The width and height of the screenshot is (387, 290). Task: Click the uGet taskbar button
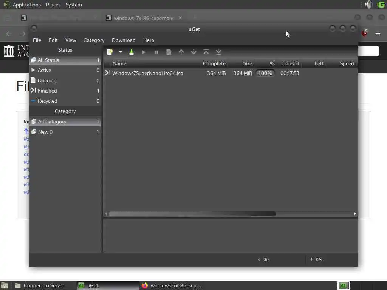click(108, 285)
